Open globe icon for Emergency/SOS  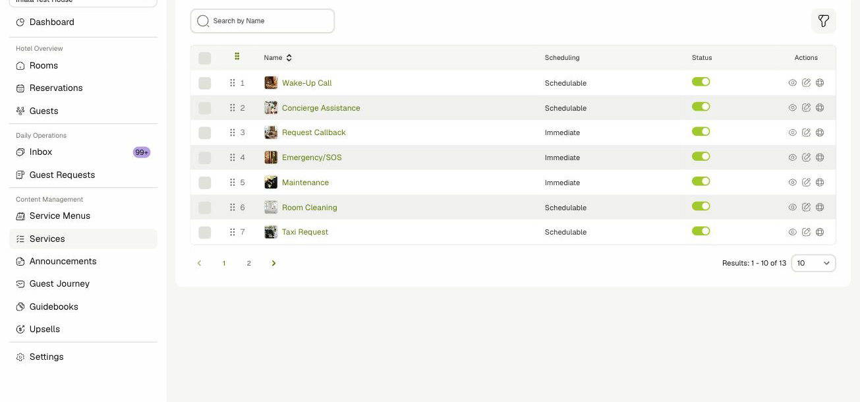820,158
